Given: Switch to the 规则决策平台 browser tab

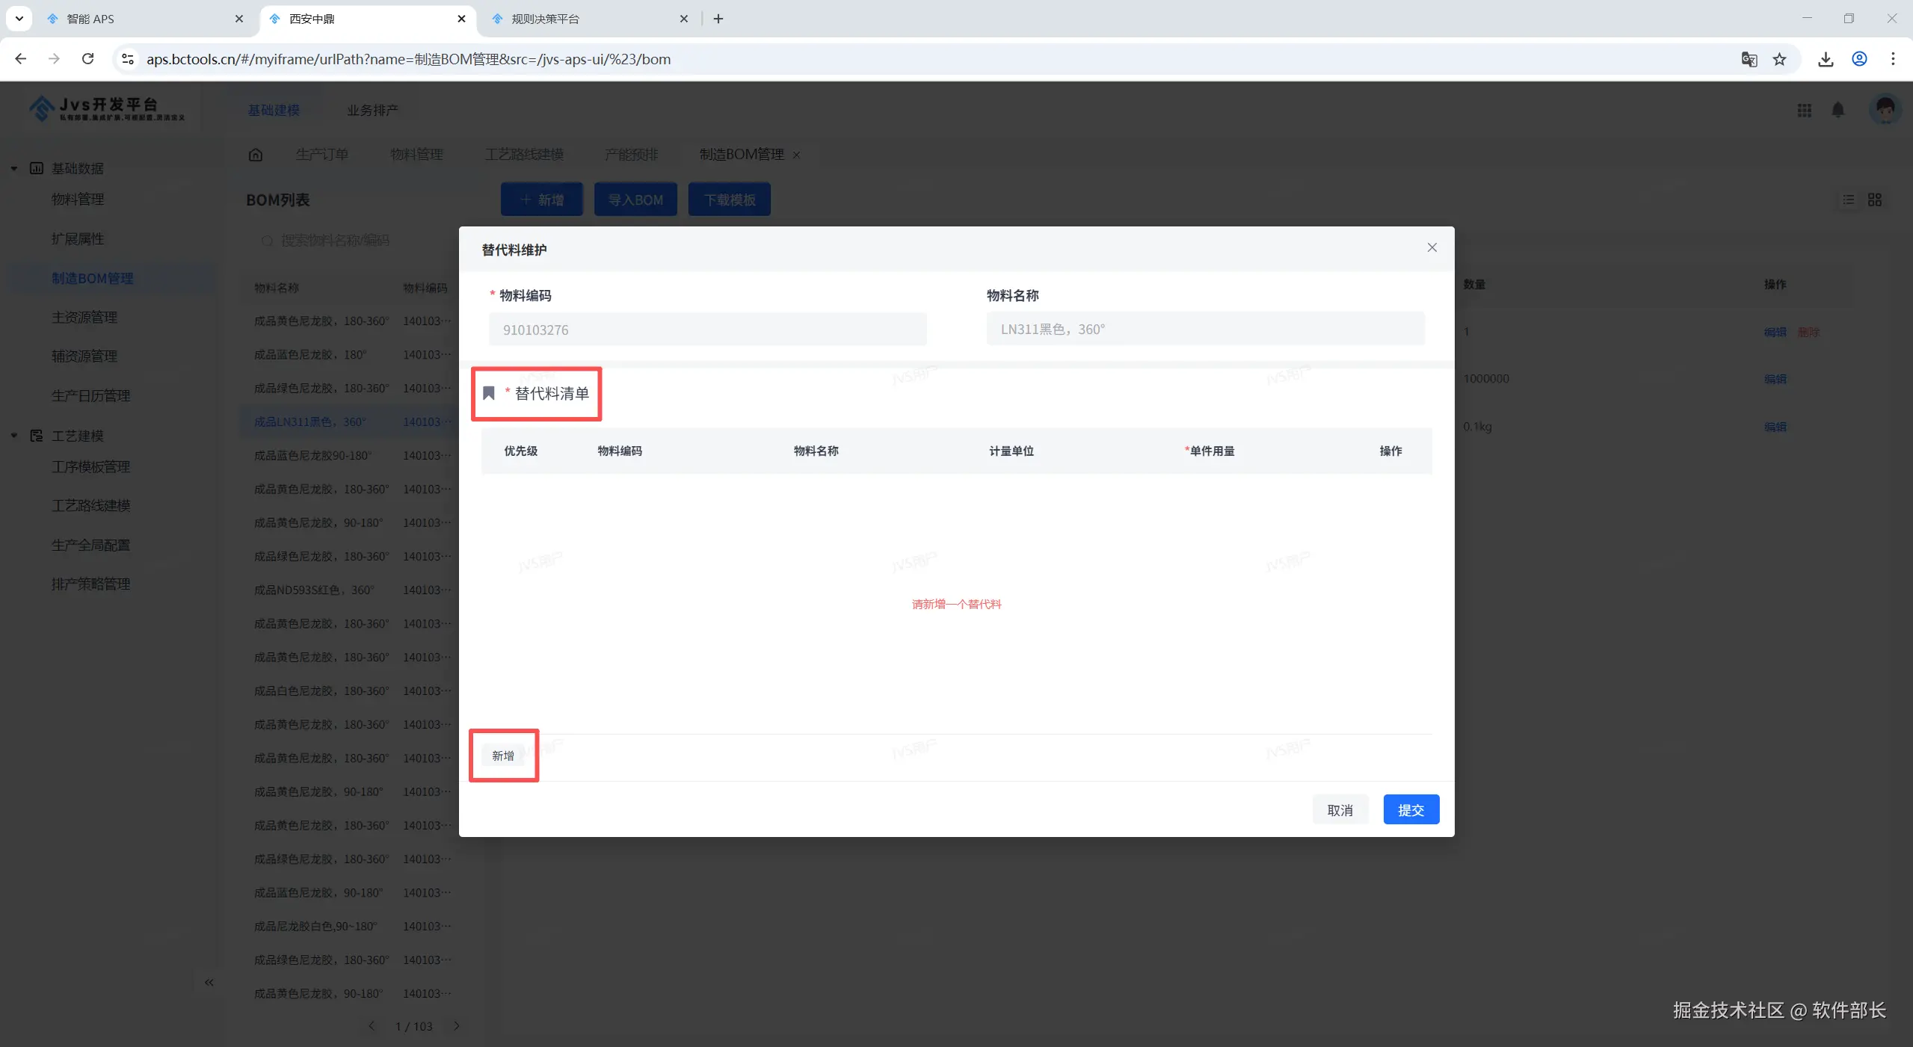Looking at the screenshot, I should 546,19.
